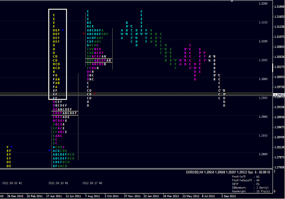The width and height of the screenshot is (285, 199).
Task: Click the 1.30803 price on the scale
Action: 279,47
